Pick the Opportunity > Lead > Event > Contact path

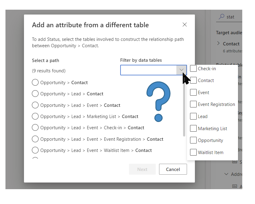click(x=35, y=105)
